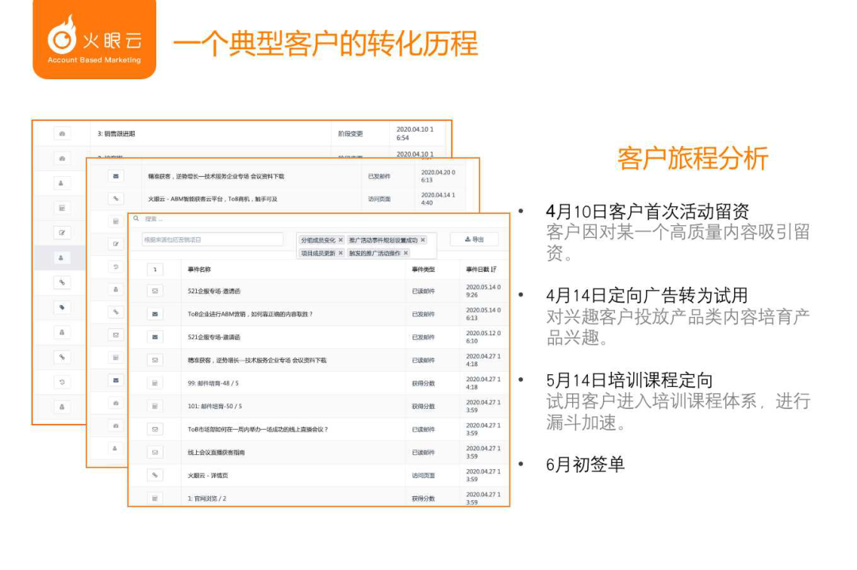Click the filter input field left of the filter tags
857x570 pixels.
[213, 239]
